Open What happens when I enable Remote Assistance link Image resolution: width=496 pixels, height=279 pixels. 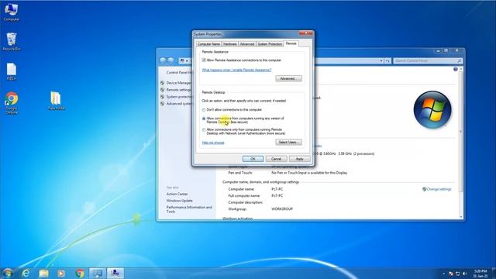(x=236, y=70)
